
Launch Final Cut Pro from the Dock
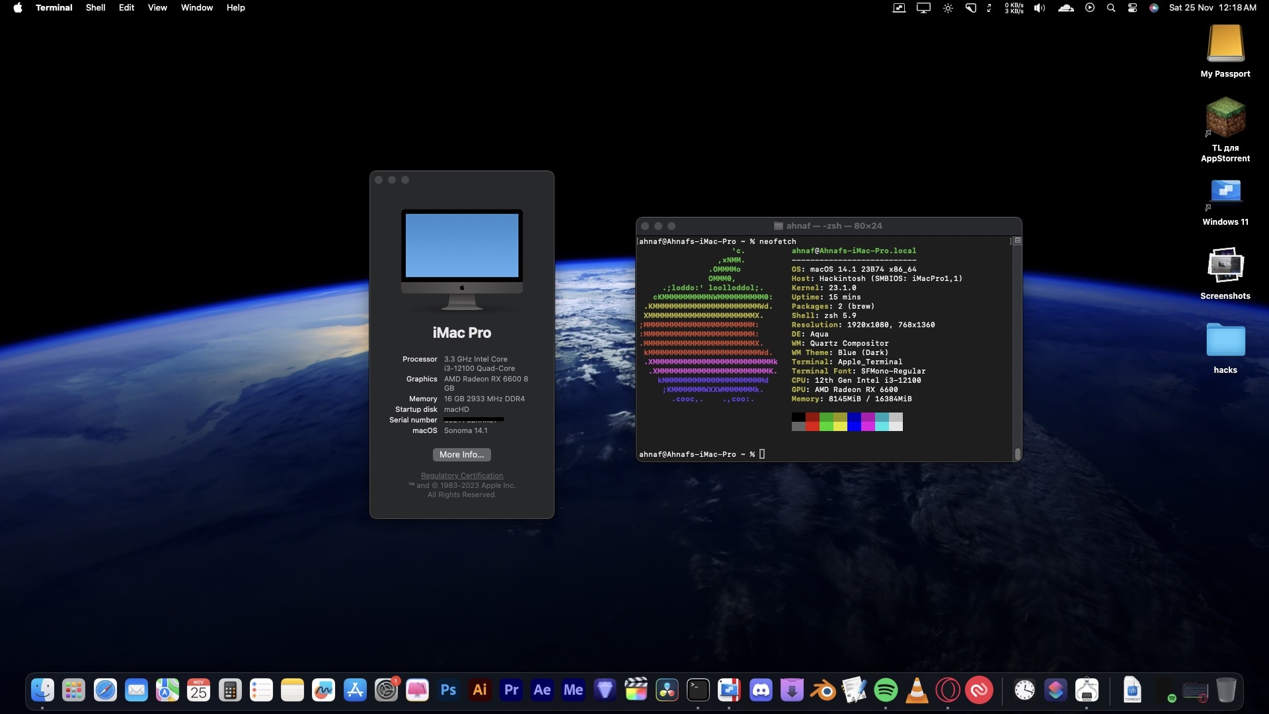click(x=636, y=690)
